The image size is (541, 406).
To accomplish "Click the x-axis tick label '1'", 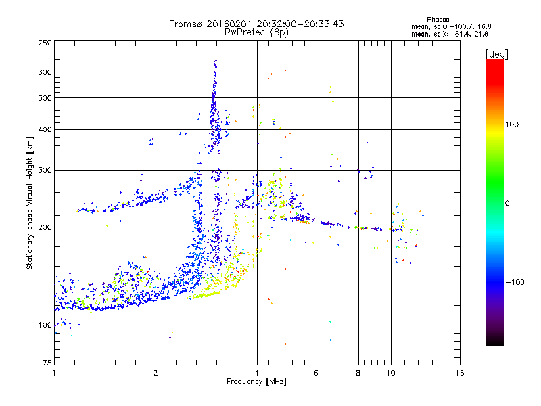I will pos(54,373).
